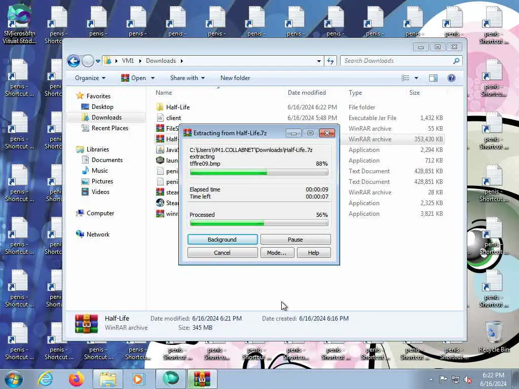Image resolution: width=519 pixels, height=389 pixels.
Task: Launch Firefox from taskbar
Action: click(76, 379)
